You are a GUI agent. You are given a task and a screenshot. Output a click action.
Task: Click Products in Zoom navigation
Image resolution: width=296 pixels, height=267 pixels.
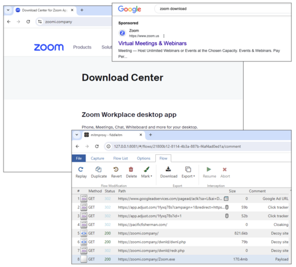click(x=82, y=47)
